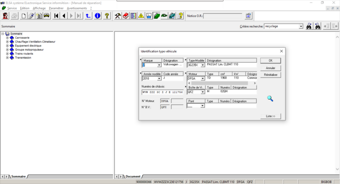The image size is (340, 184).
Task: Open the Paramétrer menu
Action: tap(56, 8)
